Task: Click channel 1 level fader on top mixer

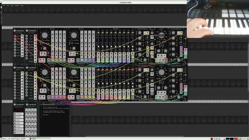Action: point(98,33)
